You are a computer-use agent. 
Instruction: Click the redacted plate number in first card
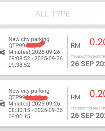pyautogui.click(x=35, y=44)
